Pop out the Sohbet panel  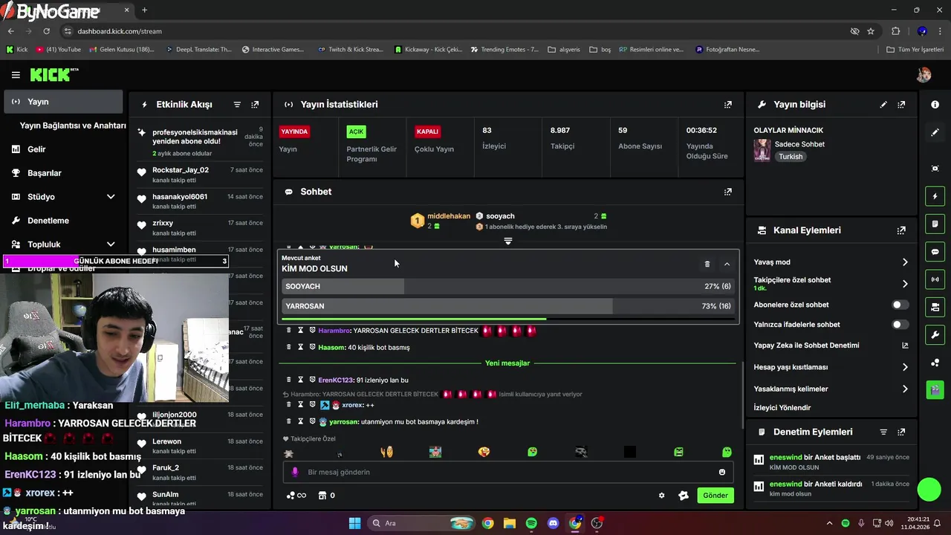tap(728, 192)
